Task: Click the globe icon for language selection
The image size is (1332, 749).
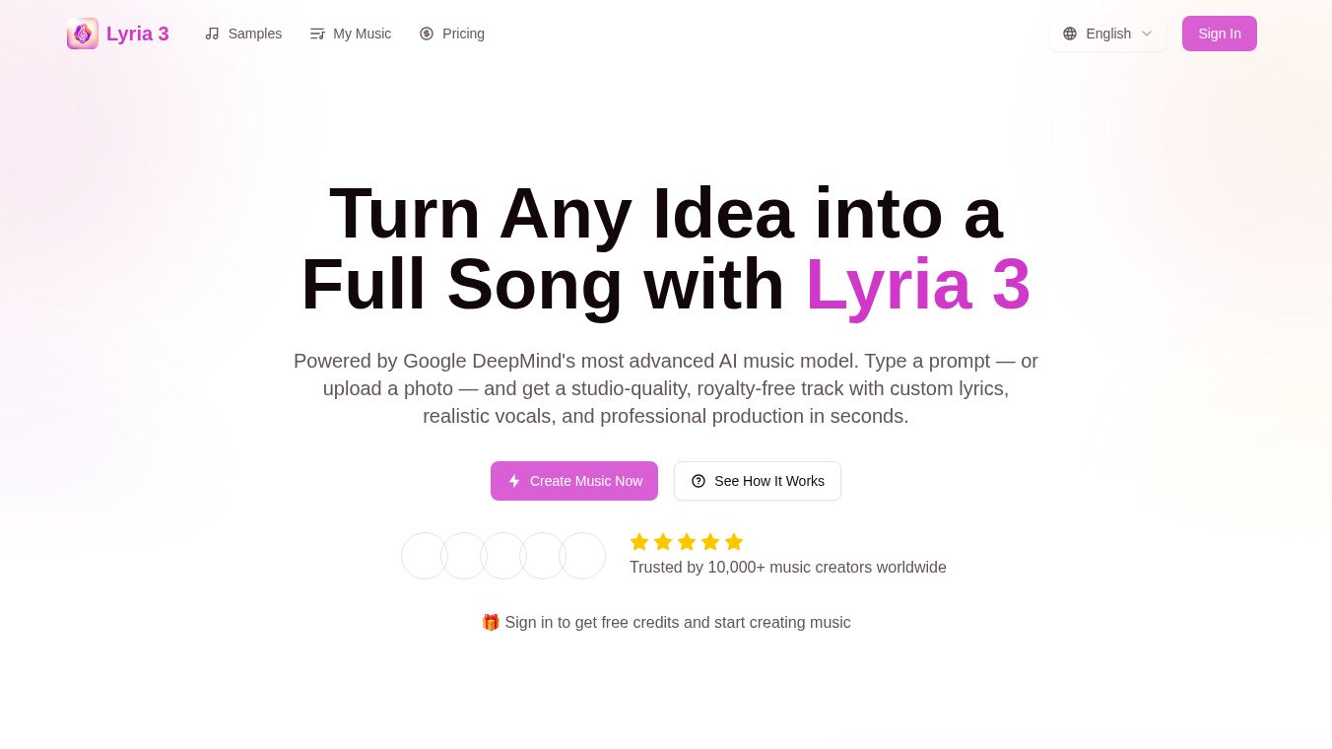Action: pos(1070,34)
